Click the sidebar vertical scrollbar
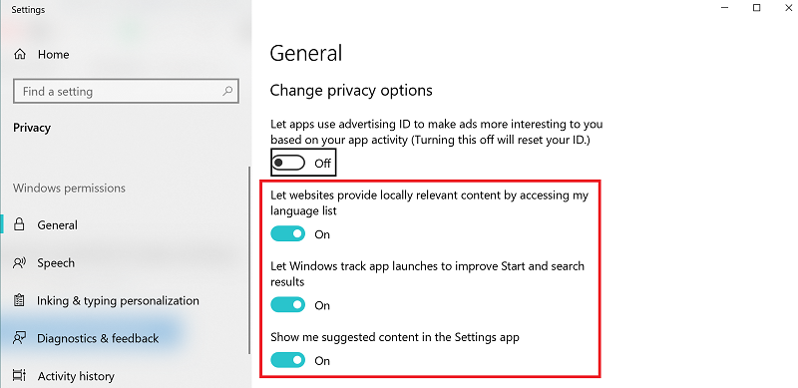 tap(248, 259)
